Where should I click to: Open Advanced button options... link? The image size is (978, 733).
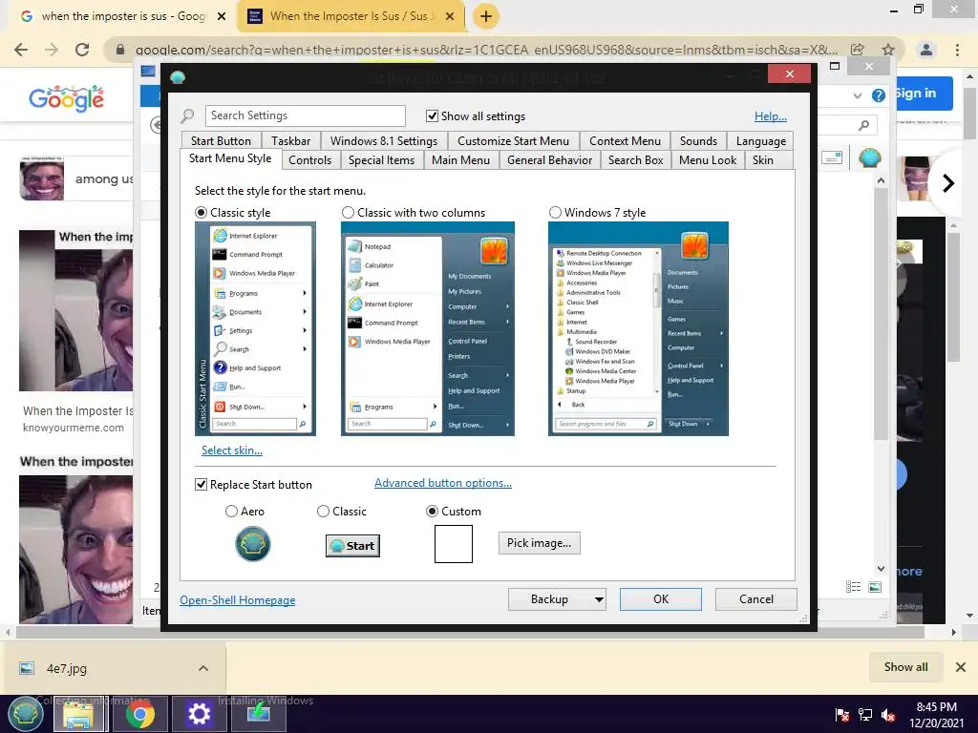[443, 483]
